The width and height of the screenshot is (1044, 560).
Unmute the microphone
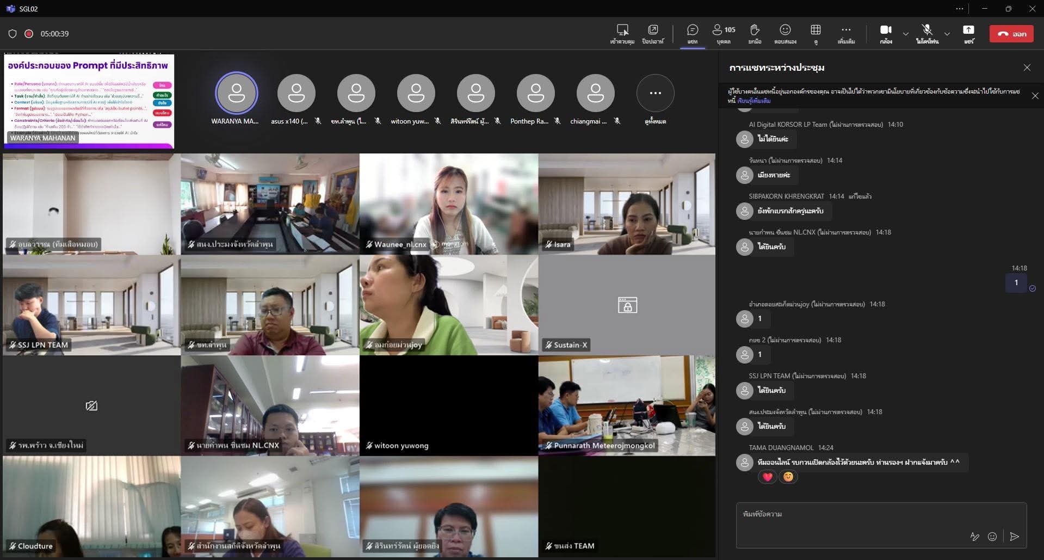click(927, 33)
